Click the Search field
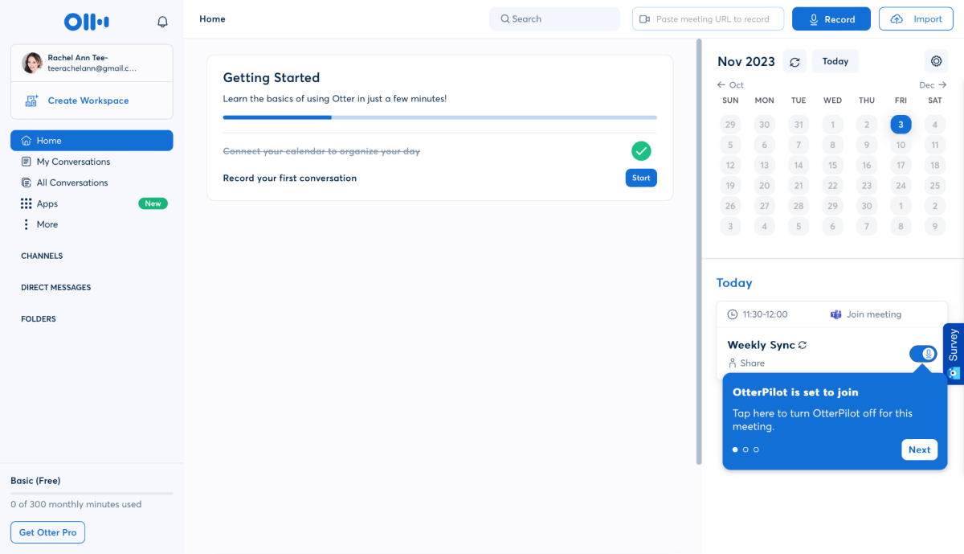This screenshot has width=964, height=554. tap(554, 18)
